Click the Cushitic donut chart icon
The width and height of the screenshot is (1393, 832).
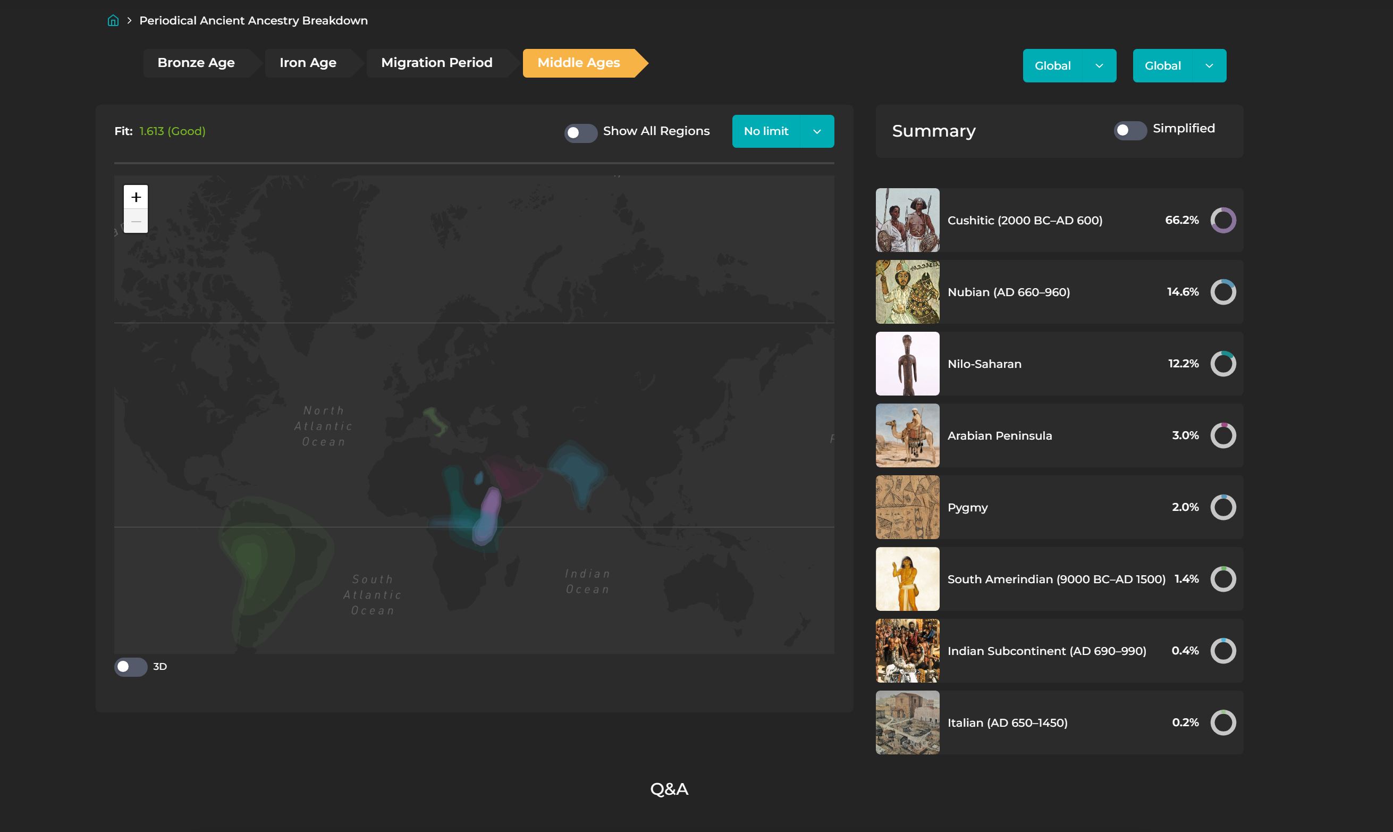coord(1222,220)
